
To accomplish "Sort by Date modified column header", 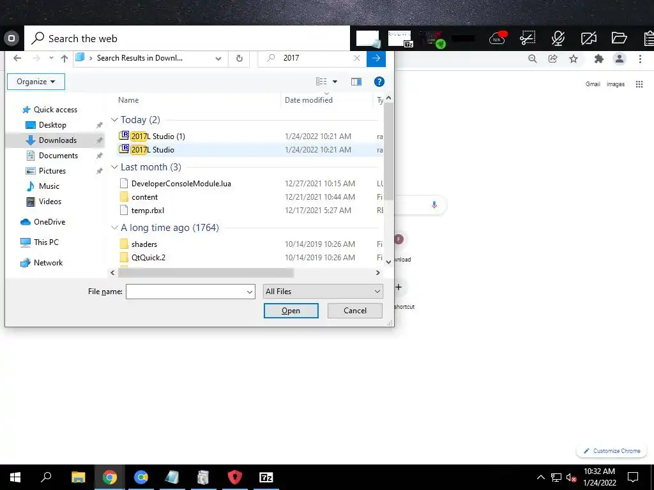I will 308,100.
